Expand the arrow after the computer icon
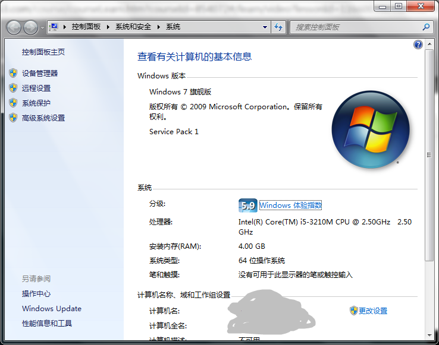439x345 pixels. point(65,27)
